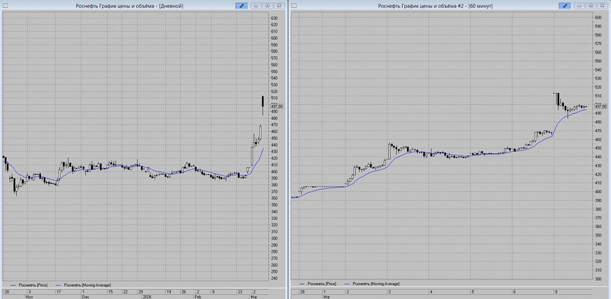Click the pin icon in the 60-minute chart title bar
This screenshot has height=299, width=611.
[x=564, y=6]
